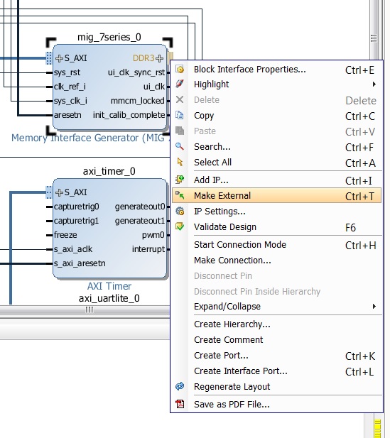Select Expand/Collapse menu entry
390x438 pixels.
point(277,307)
